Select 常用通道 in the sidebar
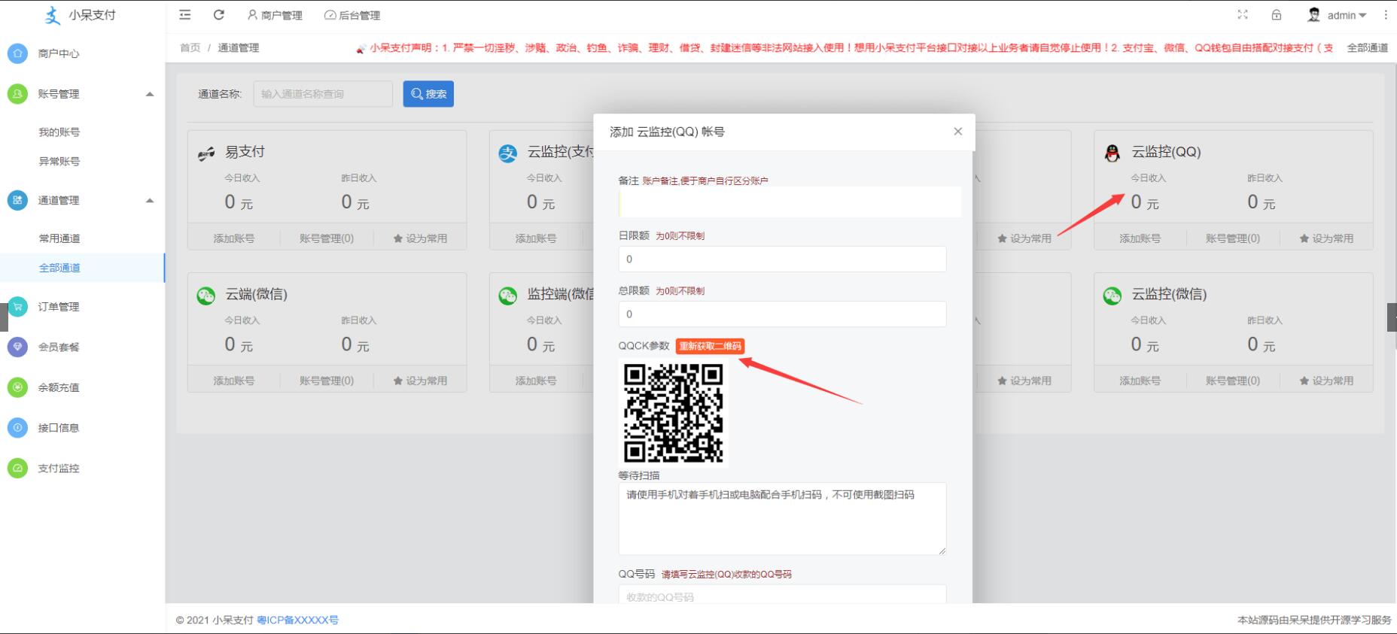Image resolution: width=1397 pixels, height=634 pixels. pyautogui.click(x=59, y=238)
